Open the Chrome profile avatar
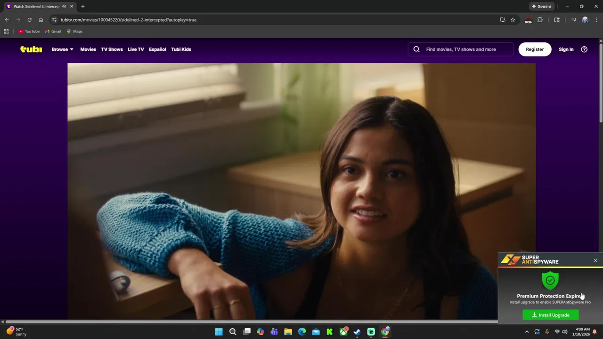Image resolution: width=603 pixels, height=339 pixels. click(x=585, y=20)
